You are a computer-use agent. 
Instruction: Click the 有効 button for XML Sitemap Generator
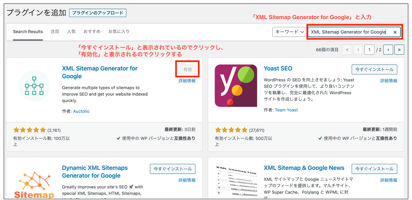[x=187, y=69]
